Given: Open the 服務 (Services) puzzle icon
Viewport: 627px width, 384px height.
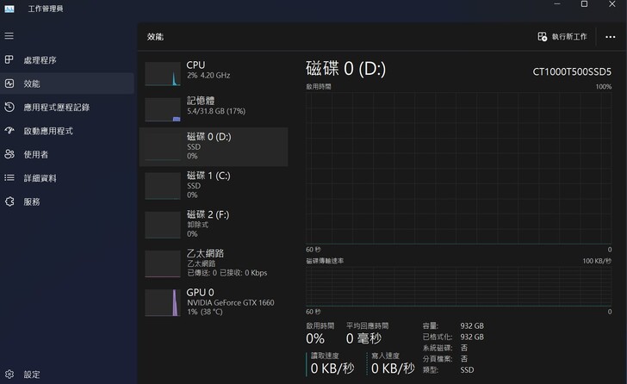Looking at the screenshot, I should [9, 201].
